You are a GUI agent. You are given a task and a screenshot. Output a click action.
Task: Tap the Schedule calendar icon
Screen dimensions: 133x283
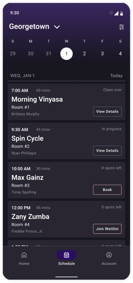(x=67, y=255)
